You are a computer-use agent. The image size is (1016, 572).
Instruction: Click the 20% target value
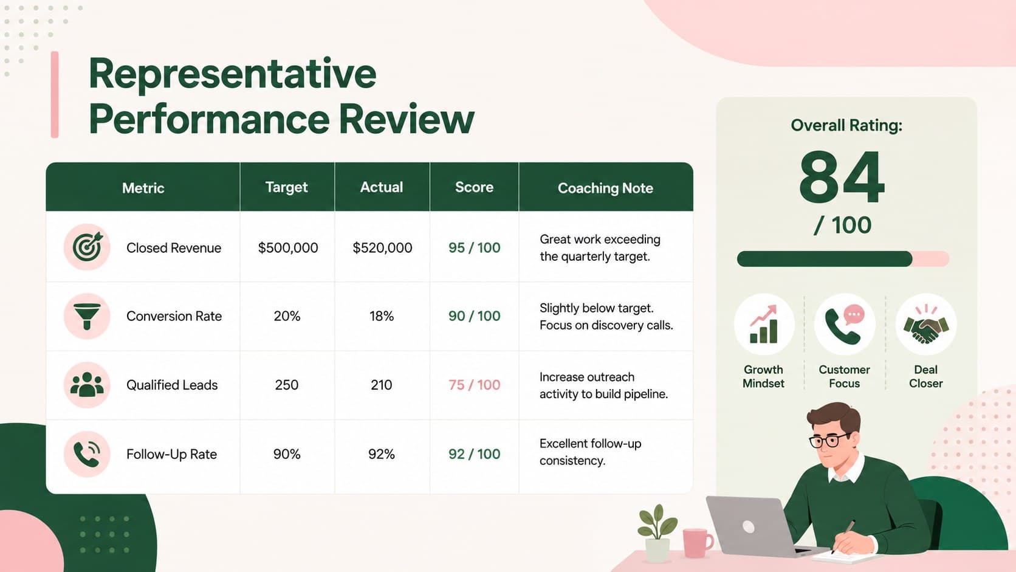pos(287,316)
